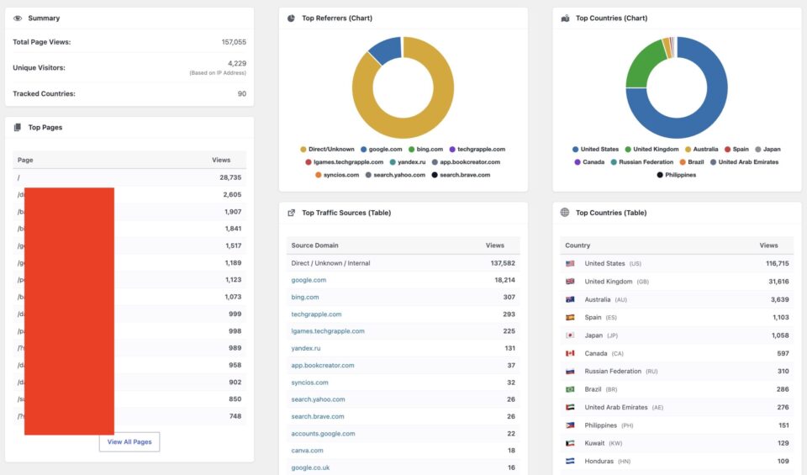Click the globe icon beside Top Countries (Table)
The width and height of the screenshot is (807, 475).
coord(565,213)
